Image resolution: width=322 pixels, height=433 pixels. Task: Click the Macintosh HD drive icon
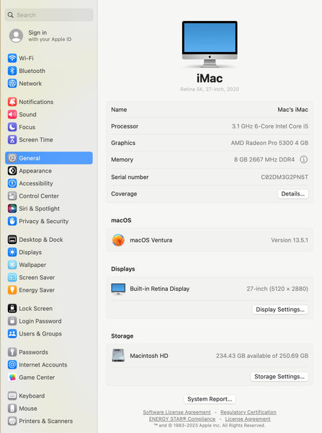pos(118,355)
